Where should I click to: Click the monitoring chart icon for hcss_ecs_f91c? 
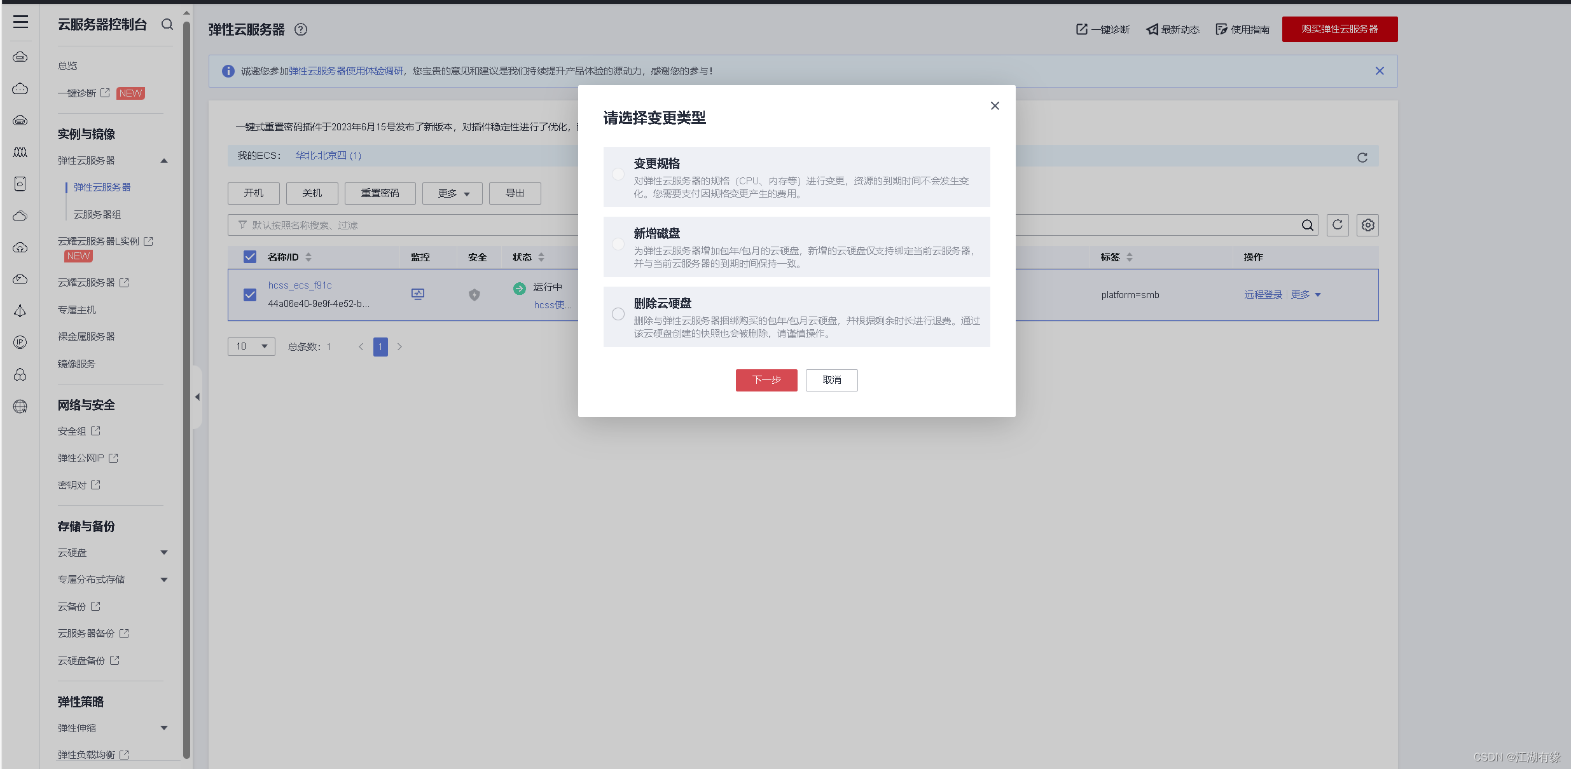418,294
